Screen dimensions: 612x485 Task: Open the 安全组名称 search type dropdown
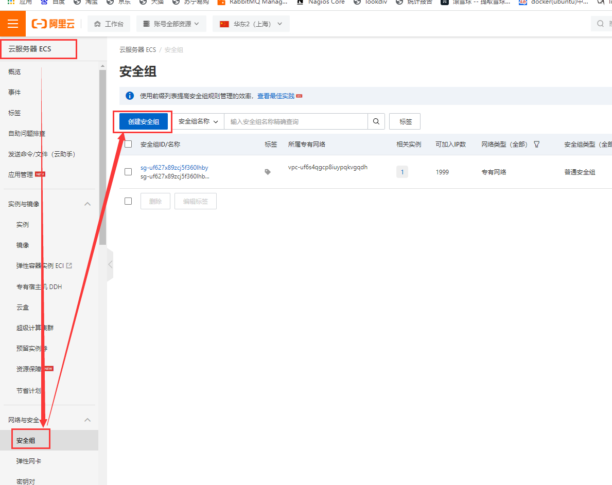198,122
